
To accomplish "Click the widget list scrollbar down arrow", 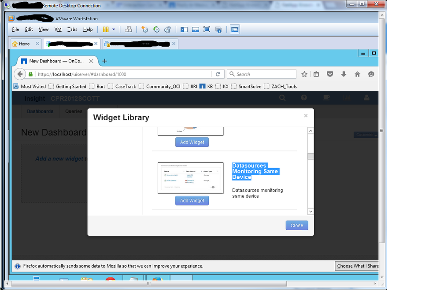I will pos(311,212).
